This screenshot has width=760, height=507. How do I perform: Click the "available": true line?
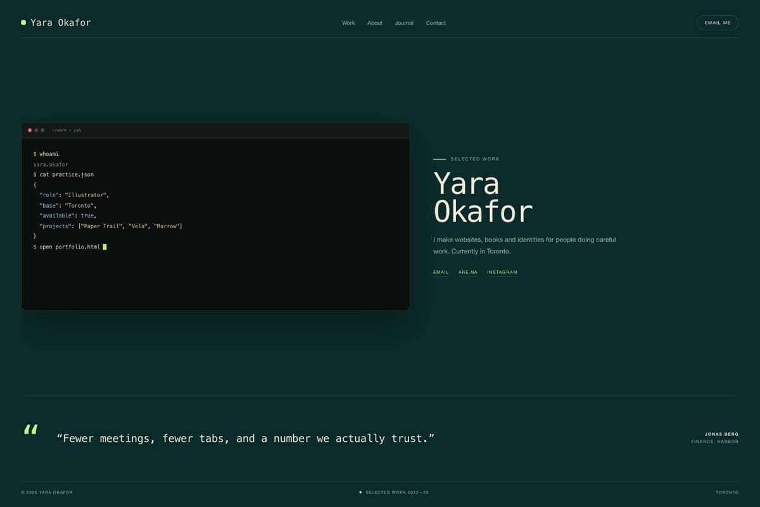pyautogui.click(x=68, y=215)
